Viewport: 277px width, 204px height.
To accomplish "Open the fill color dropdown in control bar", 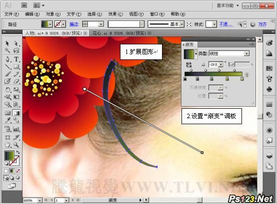I will tap(50, 24).
